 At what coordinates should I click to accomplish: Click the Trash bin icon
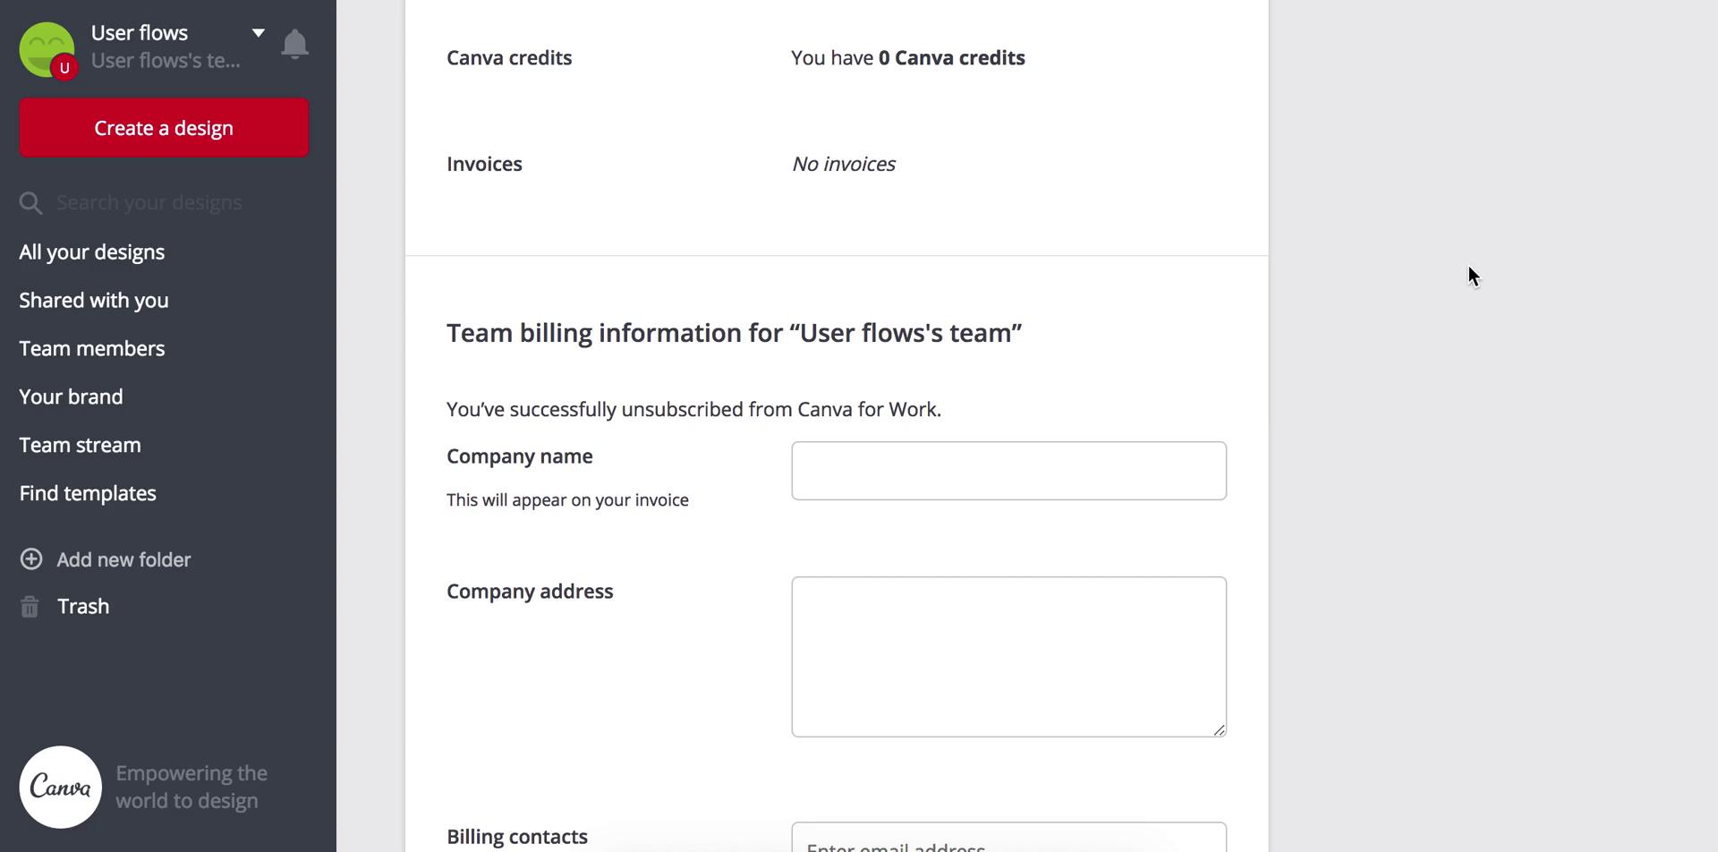pyautogui.click(x=30, y=607)
